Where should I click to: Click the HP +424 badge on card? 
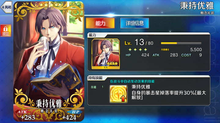pos(71,115)
